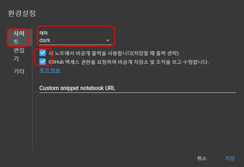This screenshot has height=167, width=244.
Task: Switch to the 편집기 settings tab
Action: click(x=19, y=54)
